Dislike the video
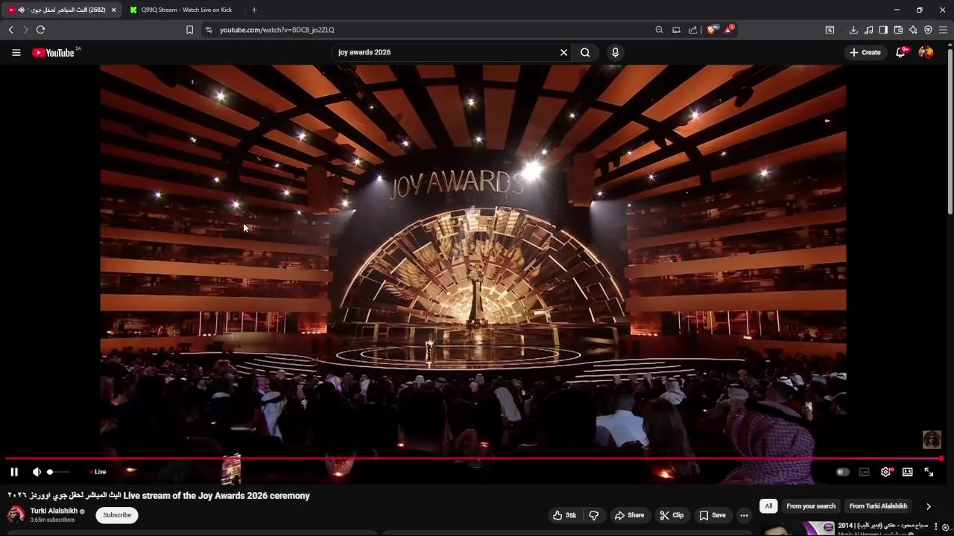The height and width of the screenshot is (536, 954). (594, 515)
